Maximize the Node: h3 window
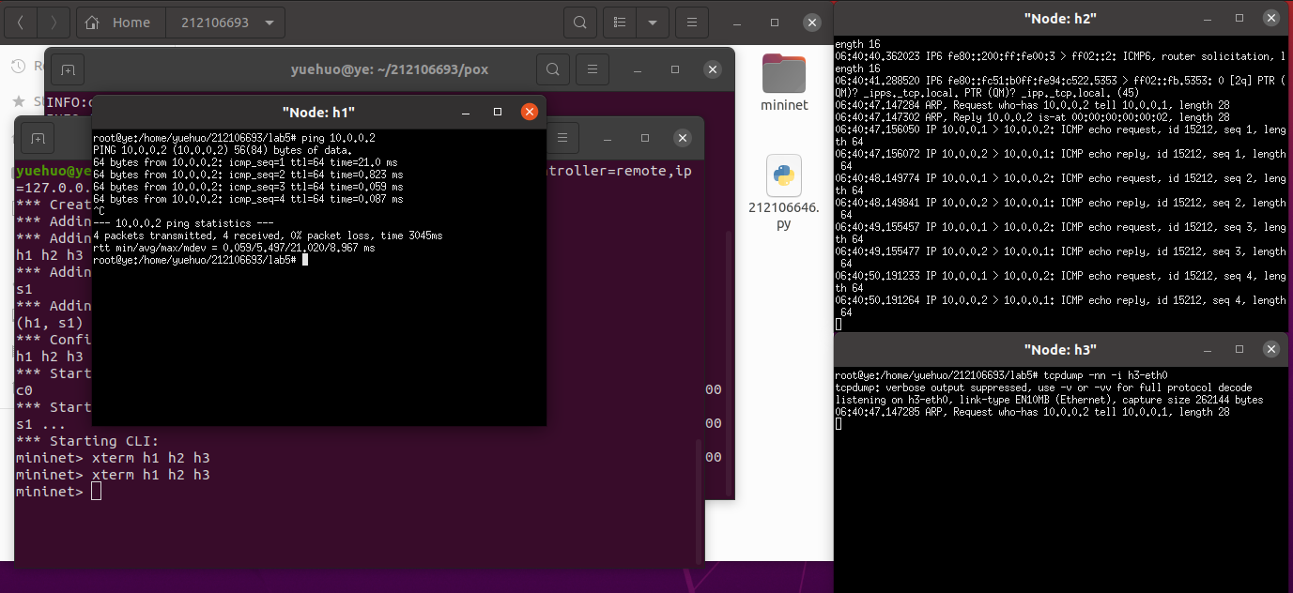This screenshot has height=593, width=1293. tap(1239, 349)
